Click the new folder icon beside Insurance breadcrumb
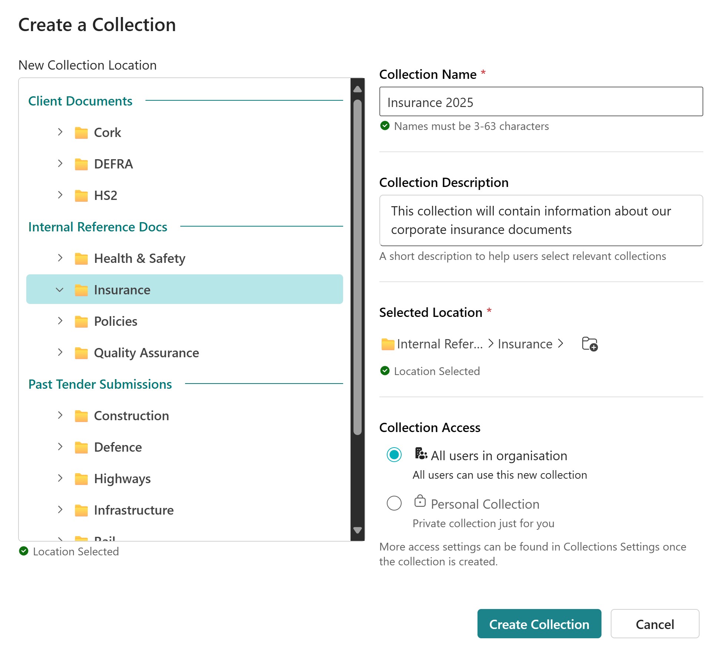The image size is (724, 649). (x=590, y=344)
